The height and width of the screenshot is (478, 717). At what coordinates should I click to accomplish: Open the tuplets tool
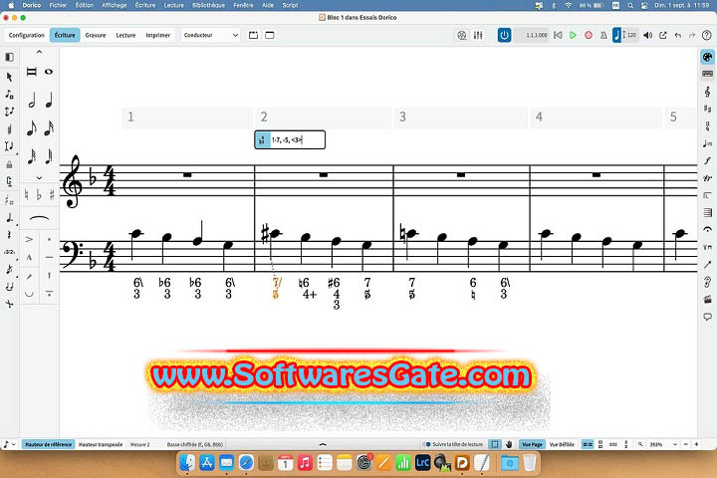pos(9,252)
